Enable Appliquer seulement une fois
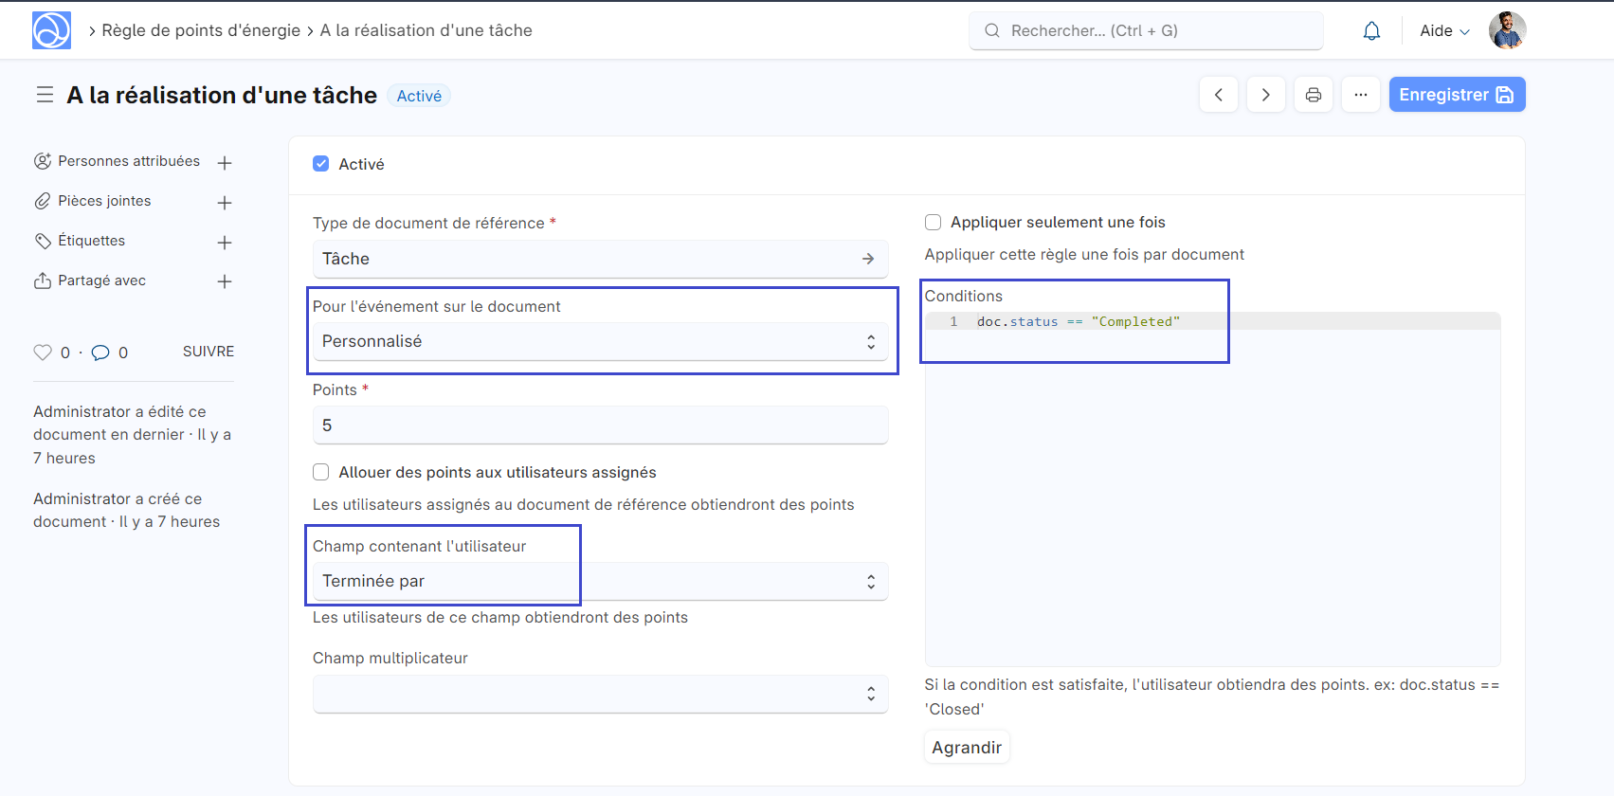The width and height of the screenshot is (1614, 796). (x=933, y=223)
